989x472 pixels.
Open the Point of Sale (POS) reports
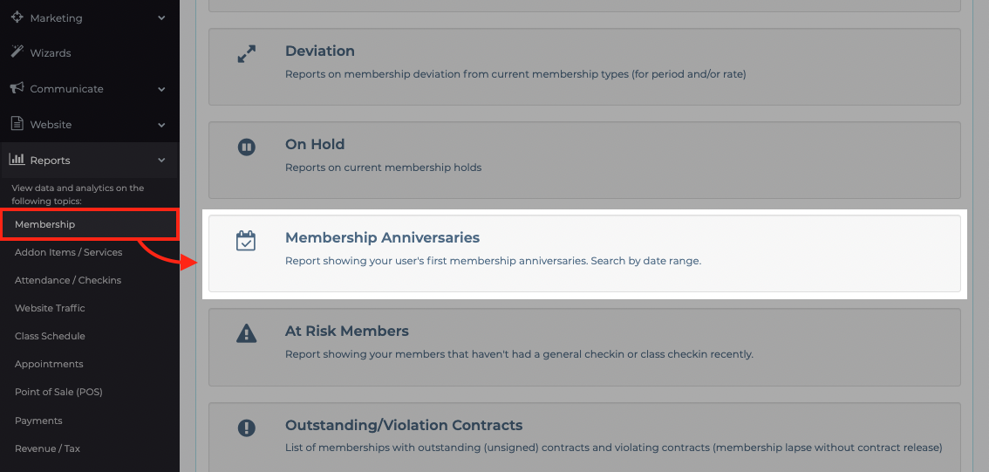58,392
